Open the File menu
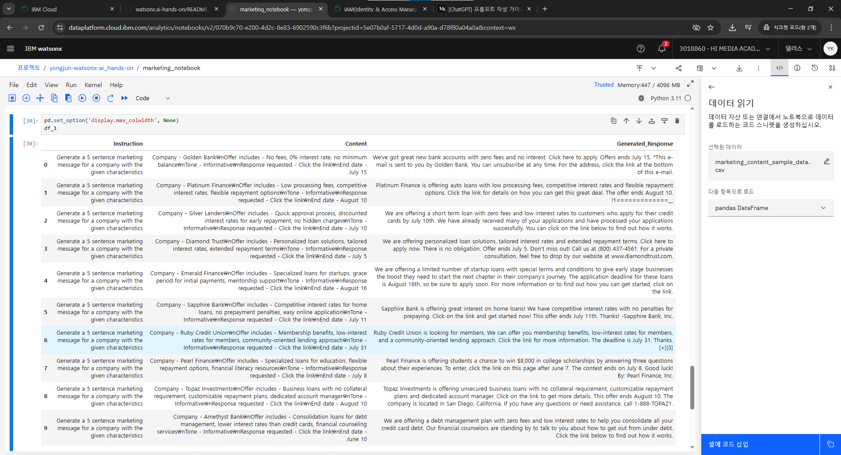This screenshot has height=455, width=841. coord(14,85)
